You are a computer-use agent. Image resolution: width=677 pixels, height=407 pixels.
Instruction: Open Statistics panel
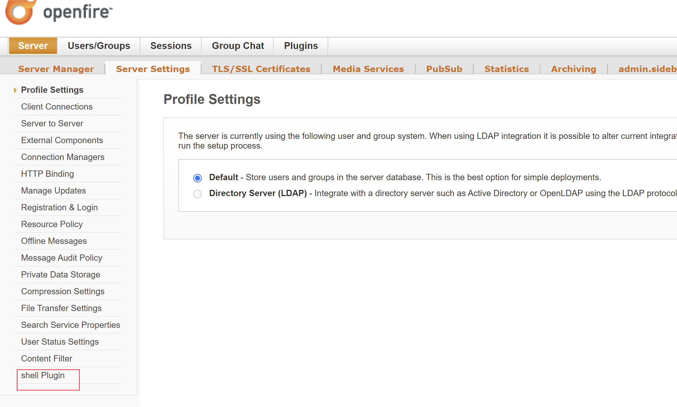(506, 68)
